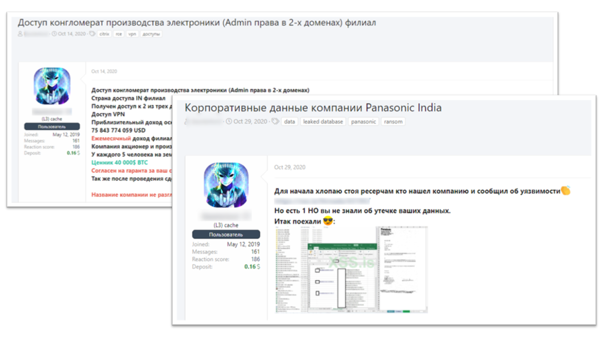The image size is (612, 338).
Task: Click Messages 161 in Panasonic post
Action: click(x=226, y=252)
